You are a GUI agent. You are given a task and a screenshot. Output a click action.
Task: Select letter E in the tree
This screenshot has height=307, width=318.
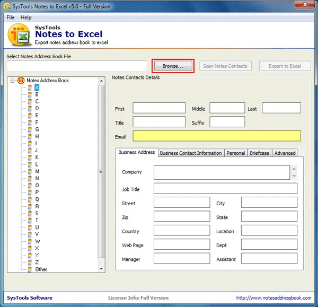tap(37, 115)
